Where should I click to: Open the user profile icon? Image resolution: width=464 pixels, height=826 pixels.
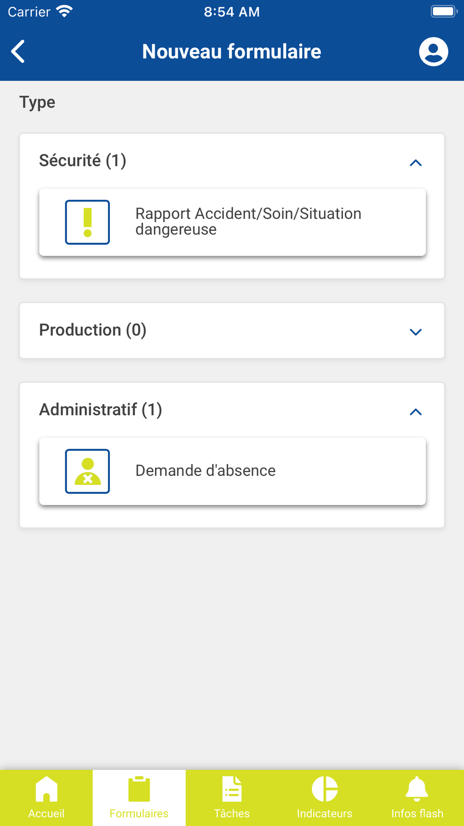coord(433,51)
